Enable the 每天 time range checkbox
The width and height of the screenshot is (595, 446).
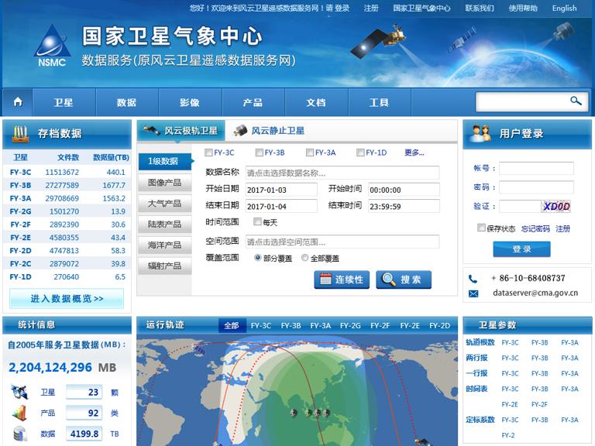(x=257, y=221)
